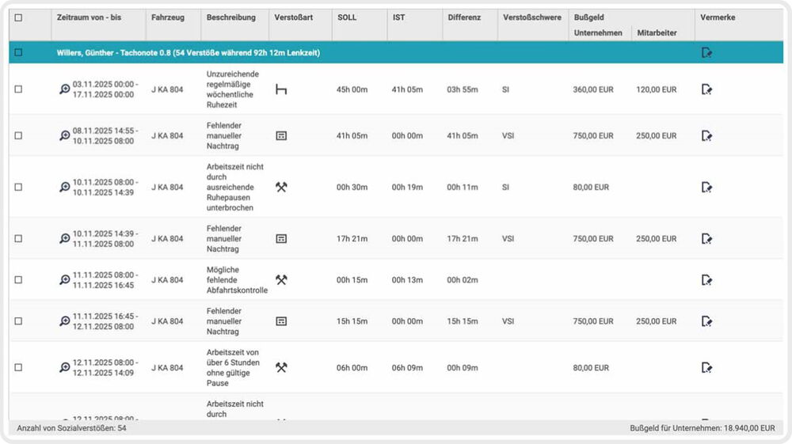The height and width of the screenshot is (444, 792).
Task: Click magnifier icon for 08.11.2025 14:55 row
Action: tap(65, 136)
